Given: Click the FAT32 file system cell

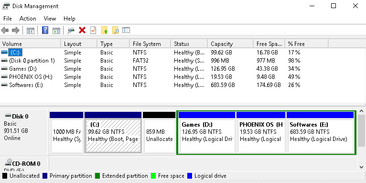Looking at the screenshot, I should [x=140, y=61].
